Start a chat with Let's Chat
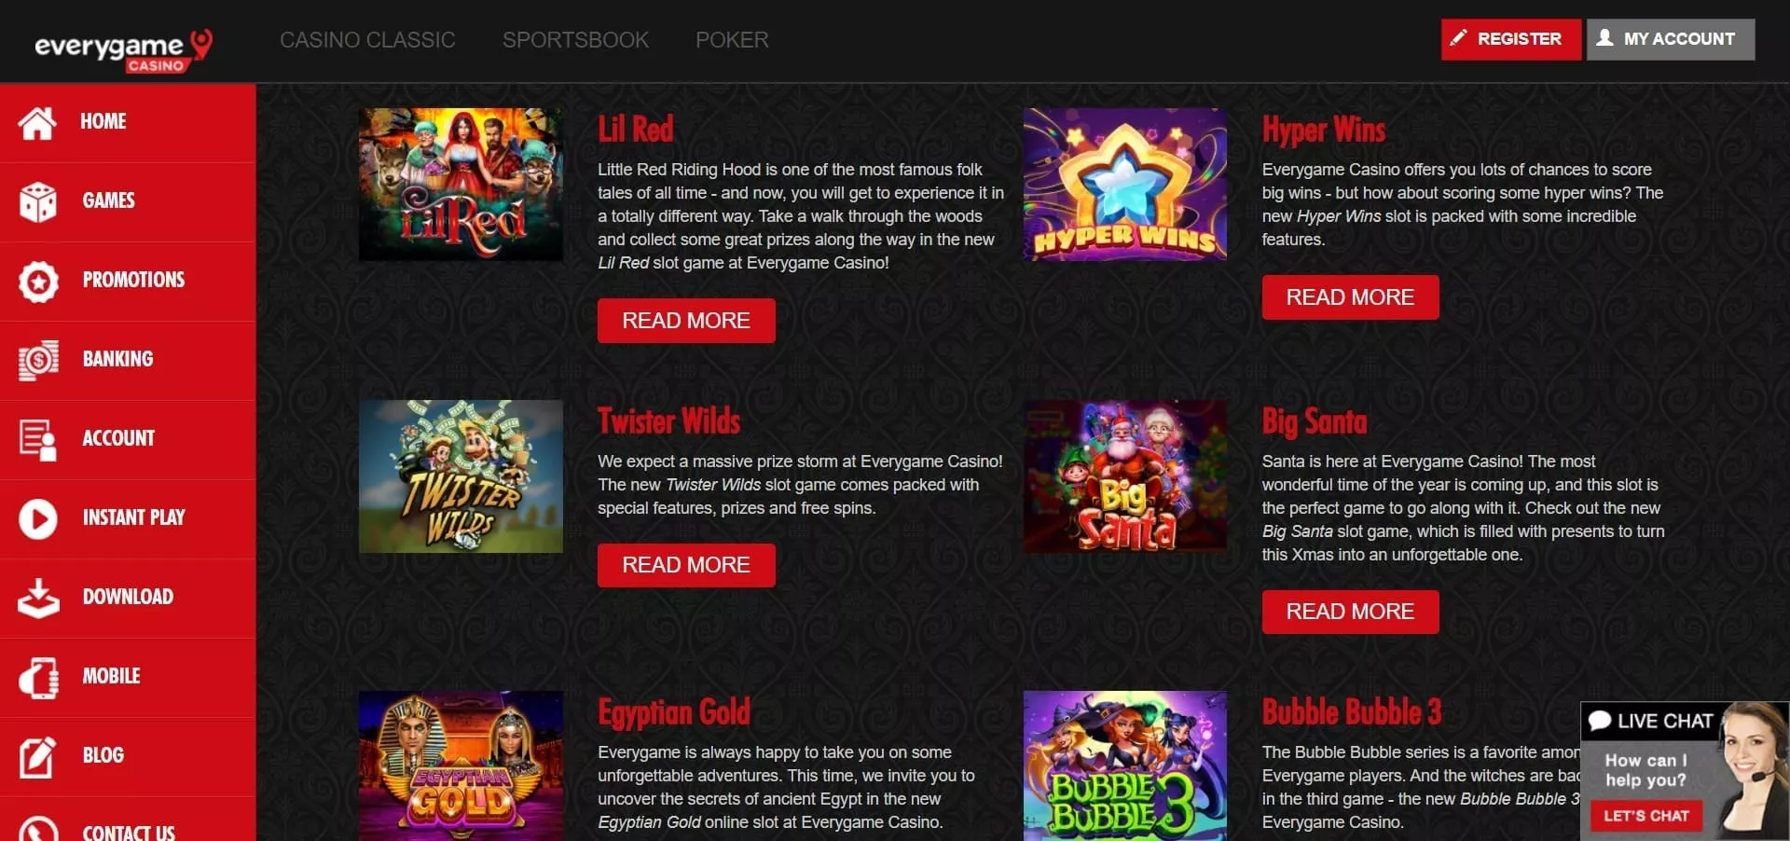The height and width of the screenshot is (841, 1790). click(x=1646, y=816)
